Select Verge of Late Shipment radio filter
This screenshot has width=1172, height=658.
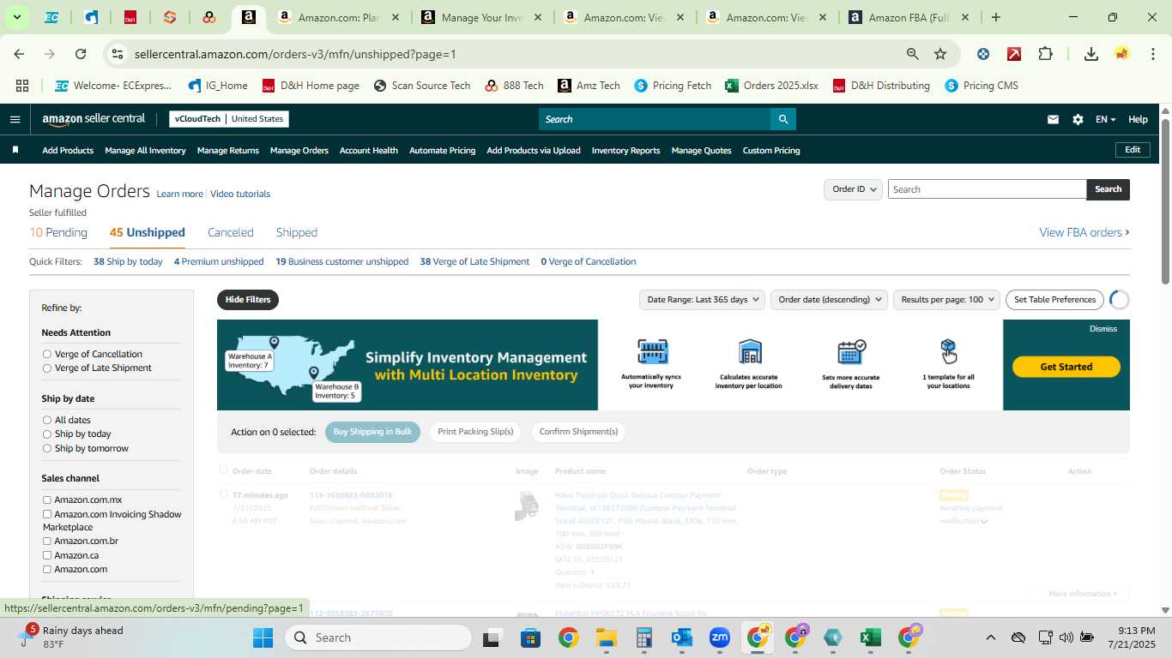coord(47,368)
